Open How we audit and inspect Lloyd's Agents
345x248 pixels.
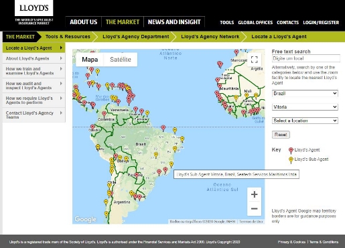[33, 86]
